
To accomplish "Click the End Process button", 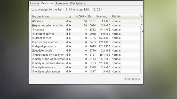I will (132, 79).
